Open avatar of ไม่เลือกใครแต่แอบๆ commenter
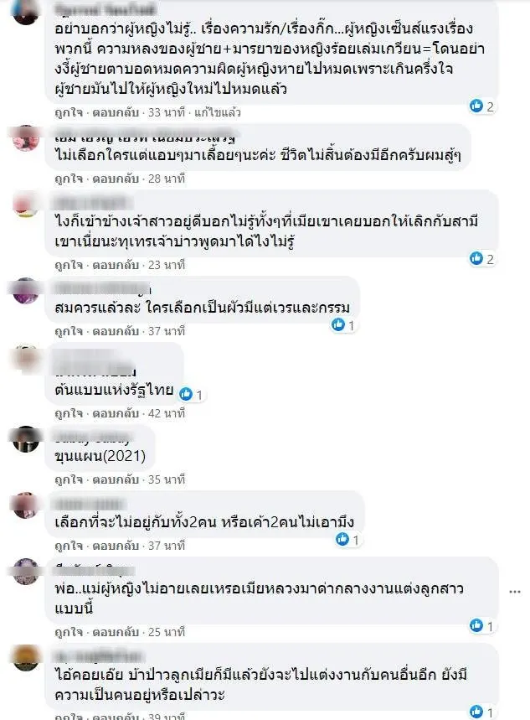The height and width of the screenshot is (720, 530). (x=26, y=137)
